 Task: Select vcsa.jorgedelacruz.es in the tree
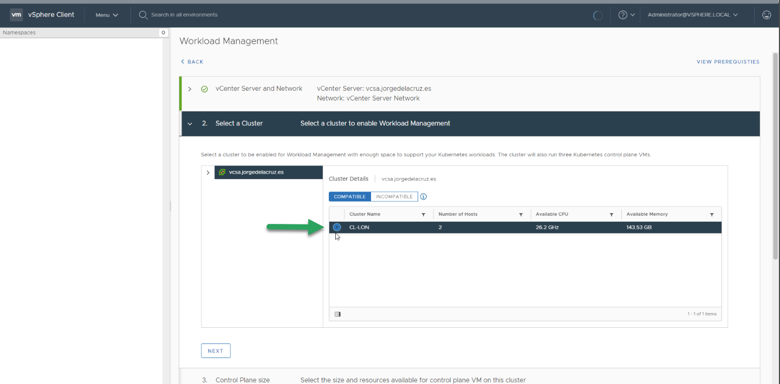269,173
